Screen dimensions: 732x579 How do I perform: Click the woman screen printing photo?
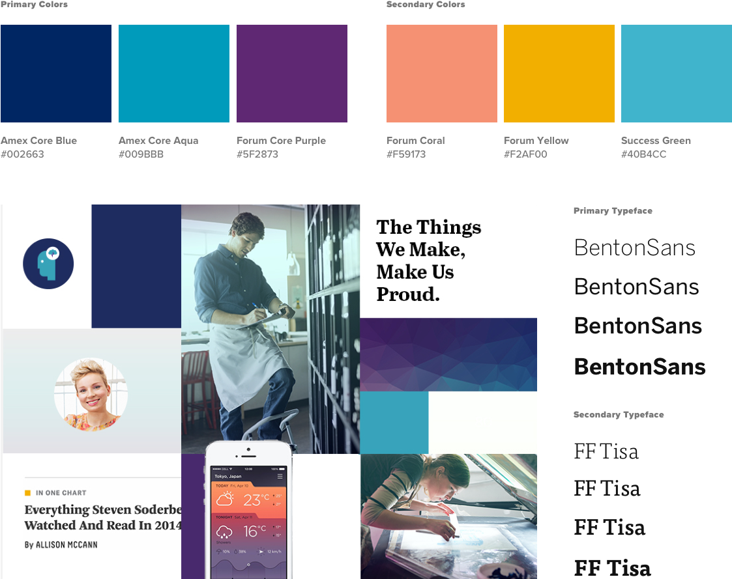point(448,516)
